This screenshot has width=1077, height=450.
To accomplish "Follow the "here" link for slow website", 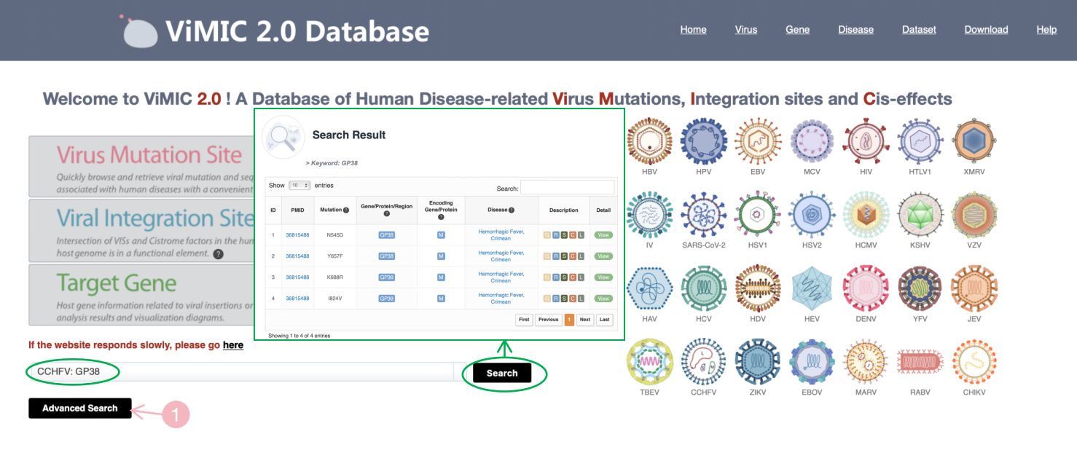I will tap(233, 345).
